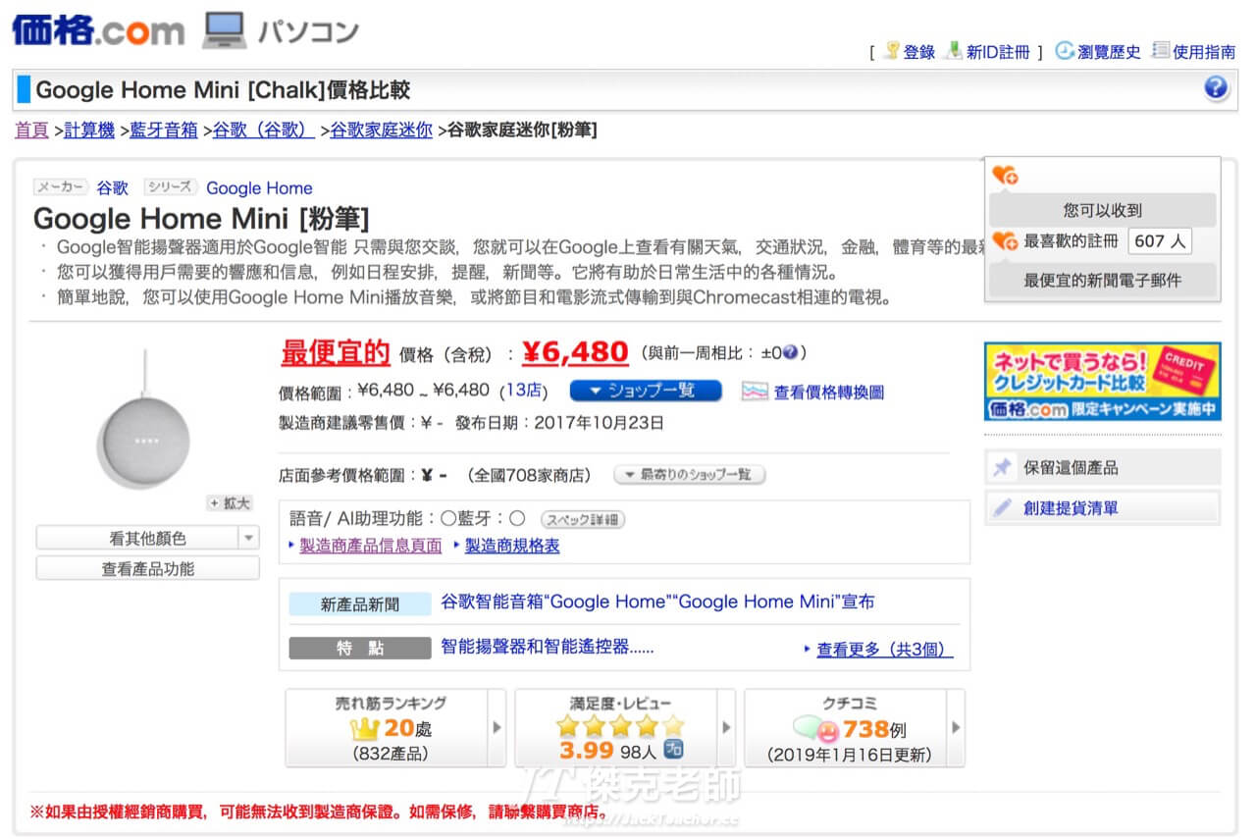
Task: Click the orange heart-plus favorite icon
Action: pos(1005,176)
